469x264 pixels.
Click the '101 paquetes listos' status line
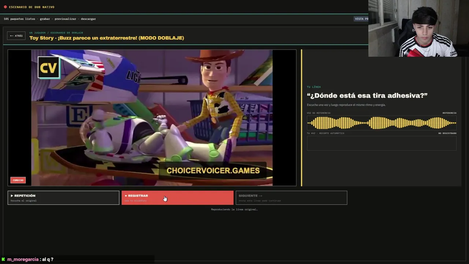tap(50, 19)
